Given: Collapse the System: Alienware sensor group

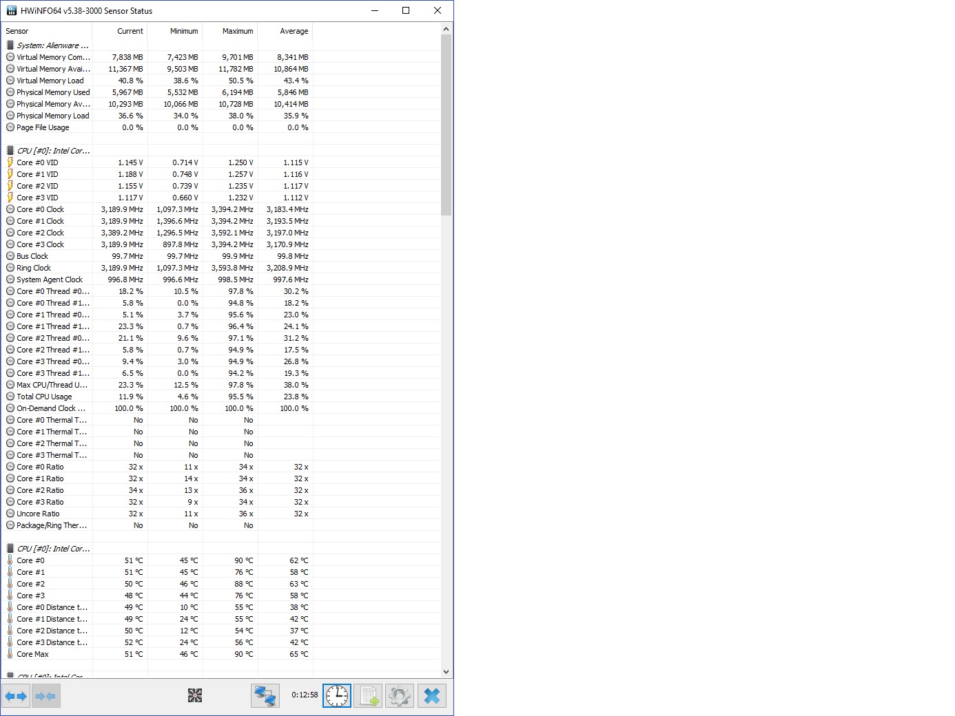Looking at the screenshot, I should pos(52,45).
